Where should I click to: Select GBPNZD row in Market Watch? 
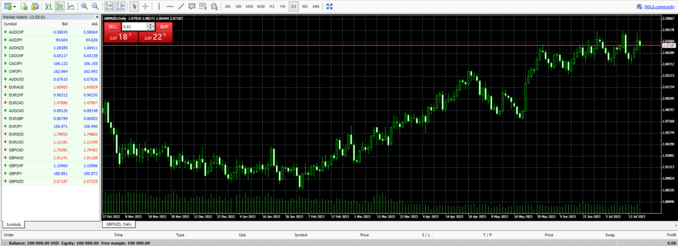coord(51,181)
